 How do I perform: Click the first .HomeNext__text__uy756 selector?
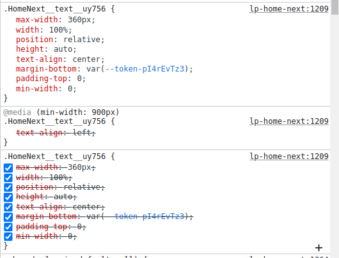(55, 9)
